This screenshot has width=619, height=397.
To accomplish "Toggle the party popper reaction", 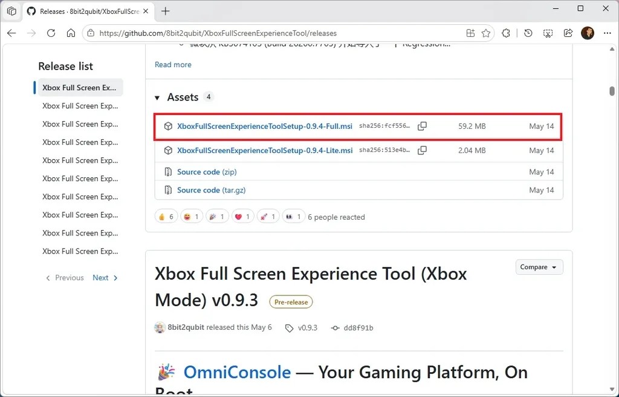I will tap(217, 216).
